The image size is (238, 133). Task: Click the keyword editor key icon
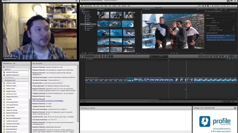point(96,56)
